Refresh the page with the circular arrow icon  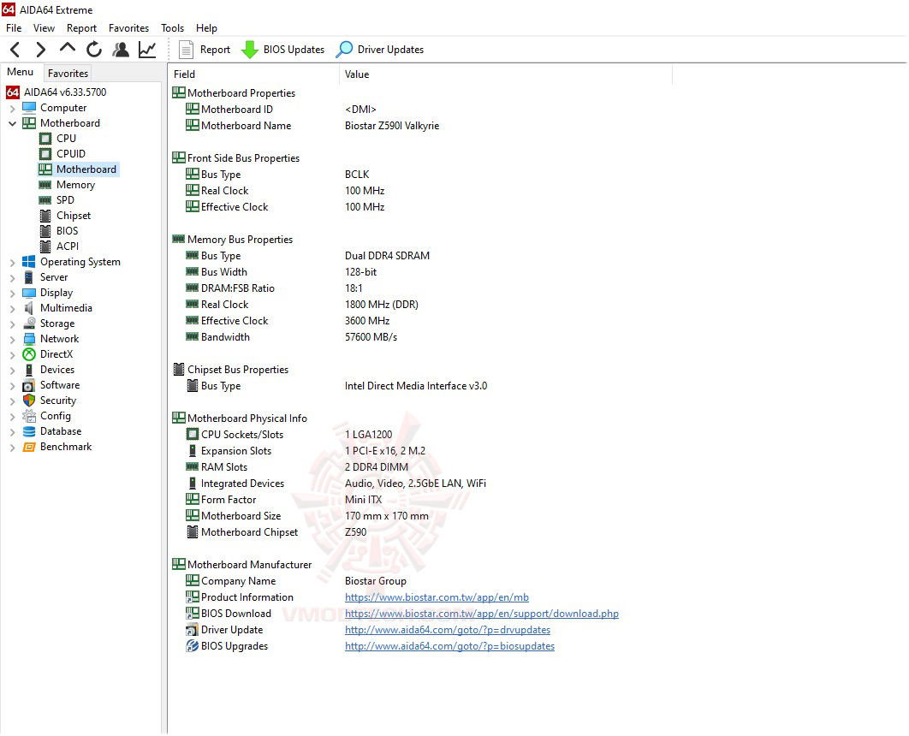click(x=94, y=50)
